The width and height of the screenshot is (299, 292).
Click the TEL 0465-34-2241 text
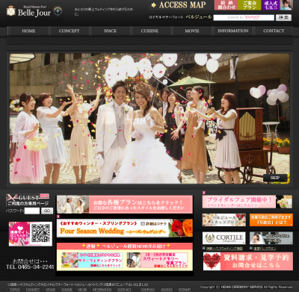[x=30, y=267]
